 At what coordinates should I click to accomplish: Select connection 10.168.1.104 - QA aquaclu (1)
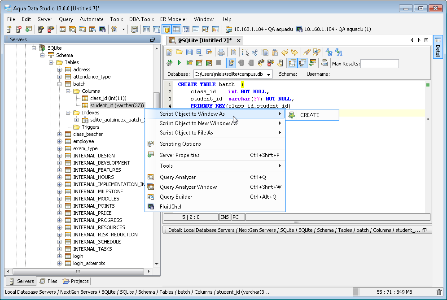[334, 29]
